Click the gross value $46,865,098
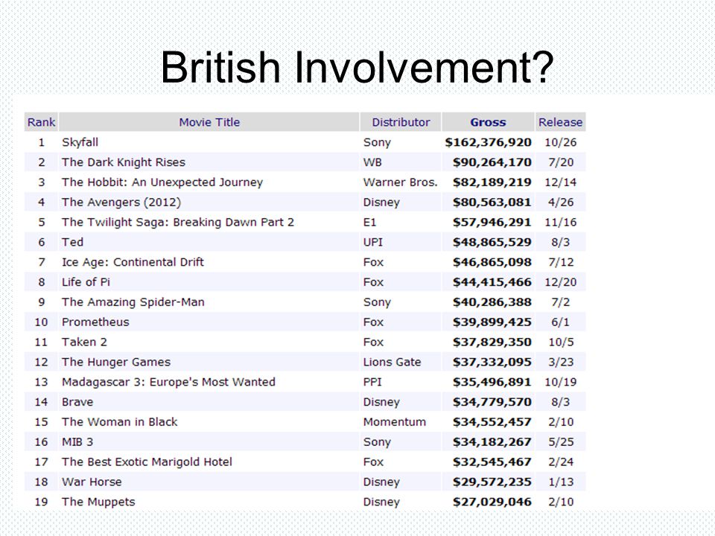The image size is (715, 536). (492, 263)
